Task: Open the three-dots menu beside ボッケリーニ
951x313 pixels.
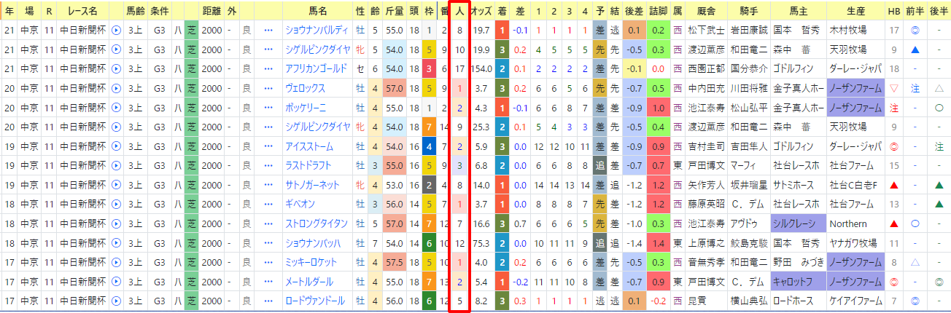Action: 268,108
